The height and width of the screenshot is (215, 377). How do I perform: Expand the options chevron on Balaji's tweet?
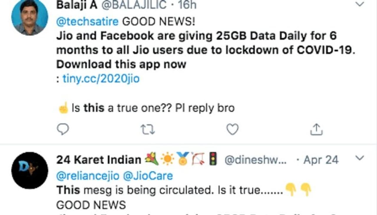pyautogui.click(x=360, y=4)
